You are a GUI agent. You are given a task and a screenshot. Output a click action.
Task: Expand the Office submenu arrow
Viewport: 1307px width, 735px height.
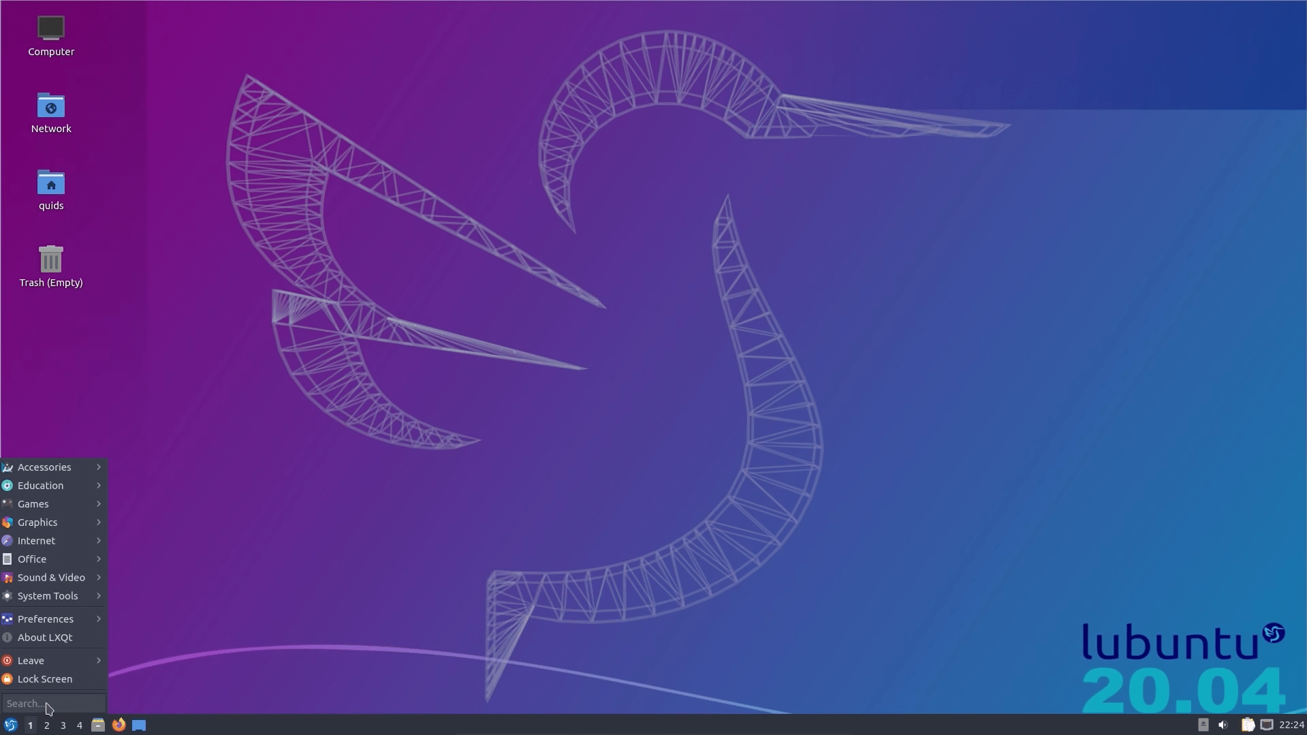click(99, 559)
